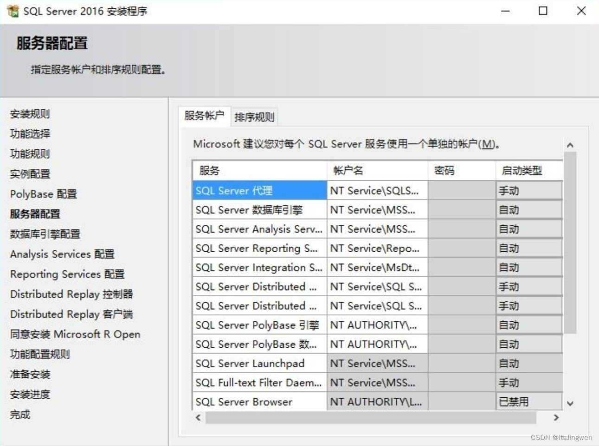This screenshot has height=446, width=599.
Task: Click the horizontal scrollbar thumb
Action: point(371,417)
